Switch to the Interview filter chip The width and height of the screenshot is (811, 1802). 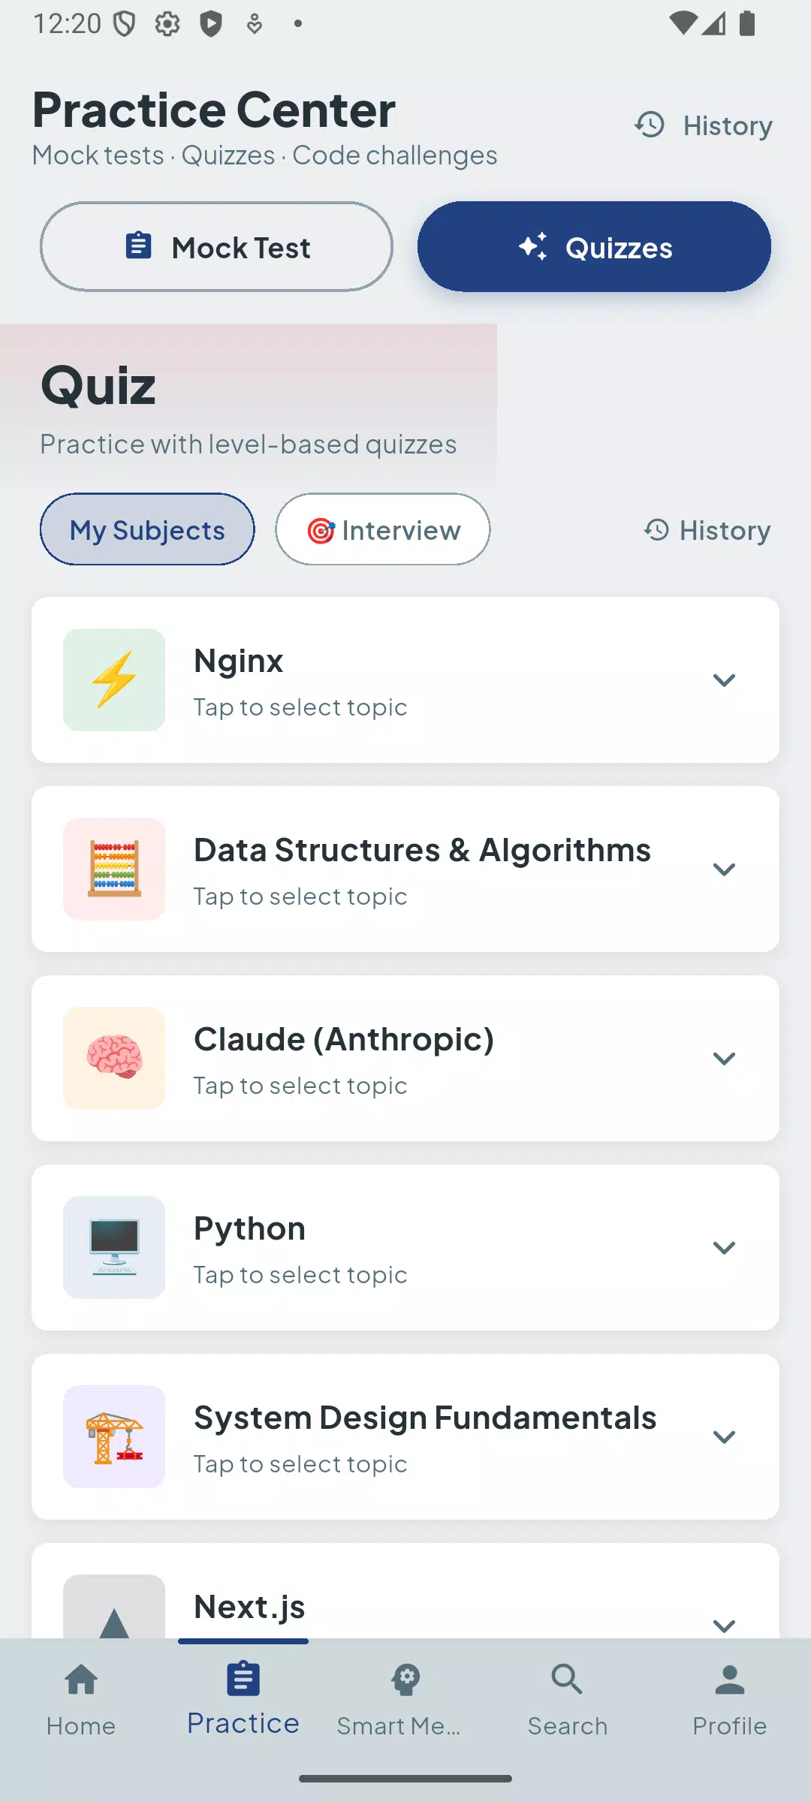coord(383,529)
